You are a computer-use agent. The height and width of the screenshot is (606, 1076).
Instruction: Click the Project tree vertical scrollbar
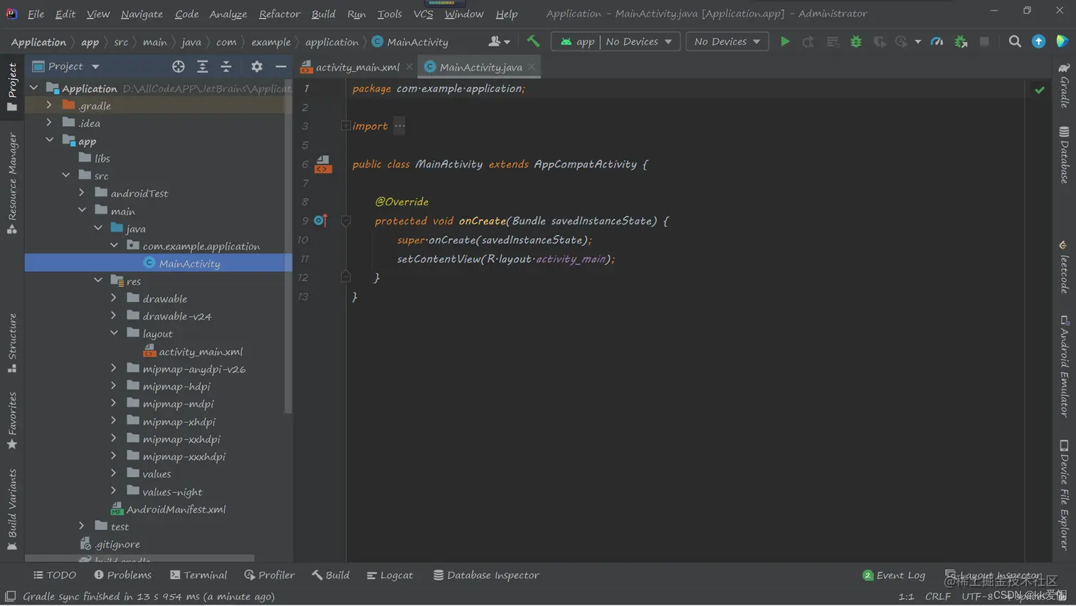[288, 247]
